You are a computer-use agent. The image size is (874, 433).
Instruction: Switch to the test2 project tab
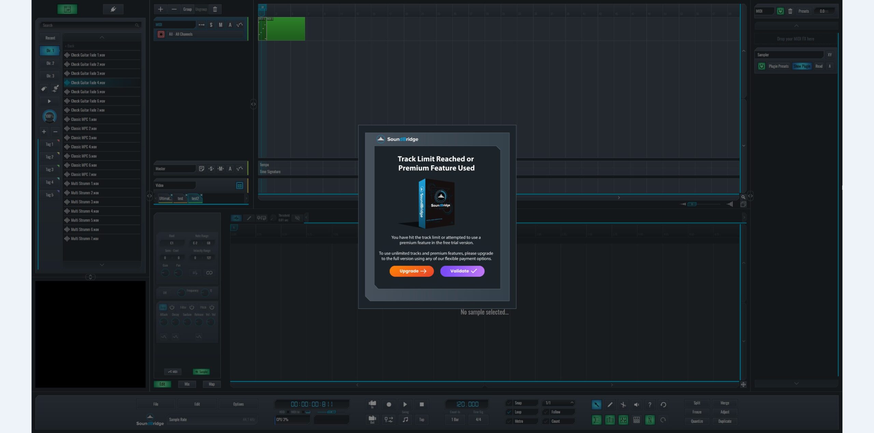[x=195, y=198]
